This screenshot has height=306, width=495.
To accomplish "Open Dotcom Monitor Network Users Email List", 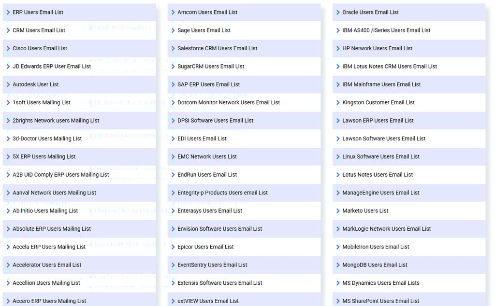I will coord(229,102).
